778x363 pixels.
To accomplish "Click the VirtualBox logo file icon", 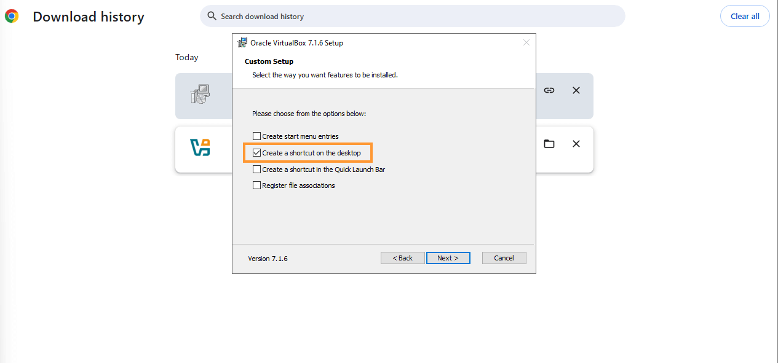I will [x=200, y=147].
